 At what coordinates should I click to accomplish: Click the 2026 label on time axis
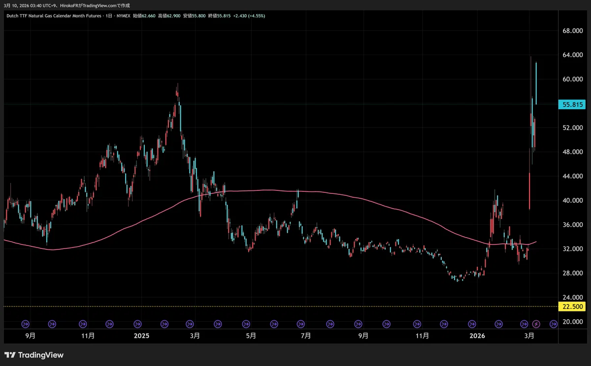(x=477, y=336)
